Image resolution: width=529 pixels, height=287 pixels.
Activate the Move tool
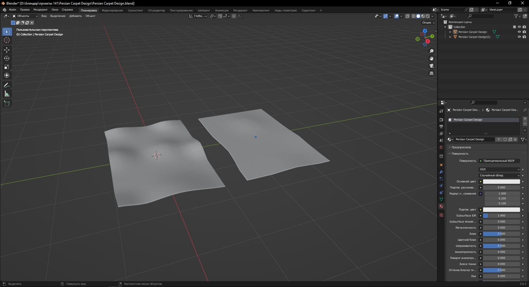pyautogui.click(x=7, y=50)
